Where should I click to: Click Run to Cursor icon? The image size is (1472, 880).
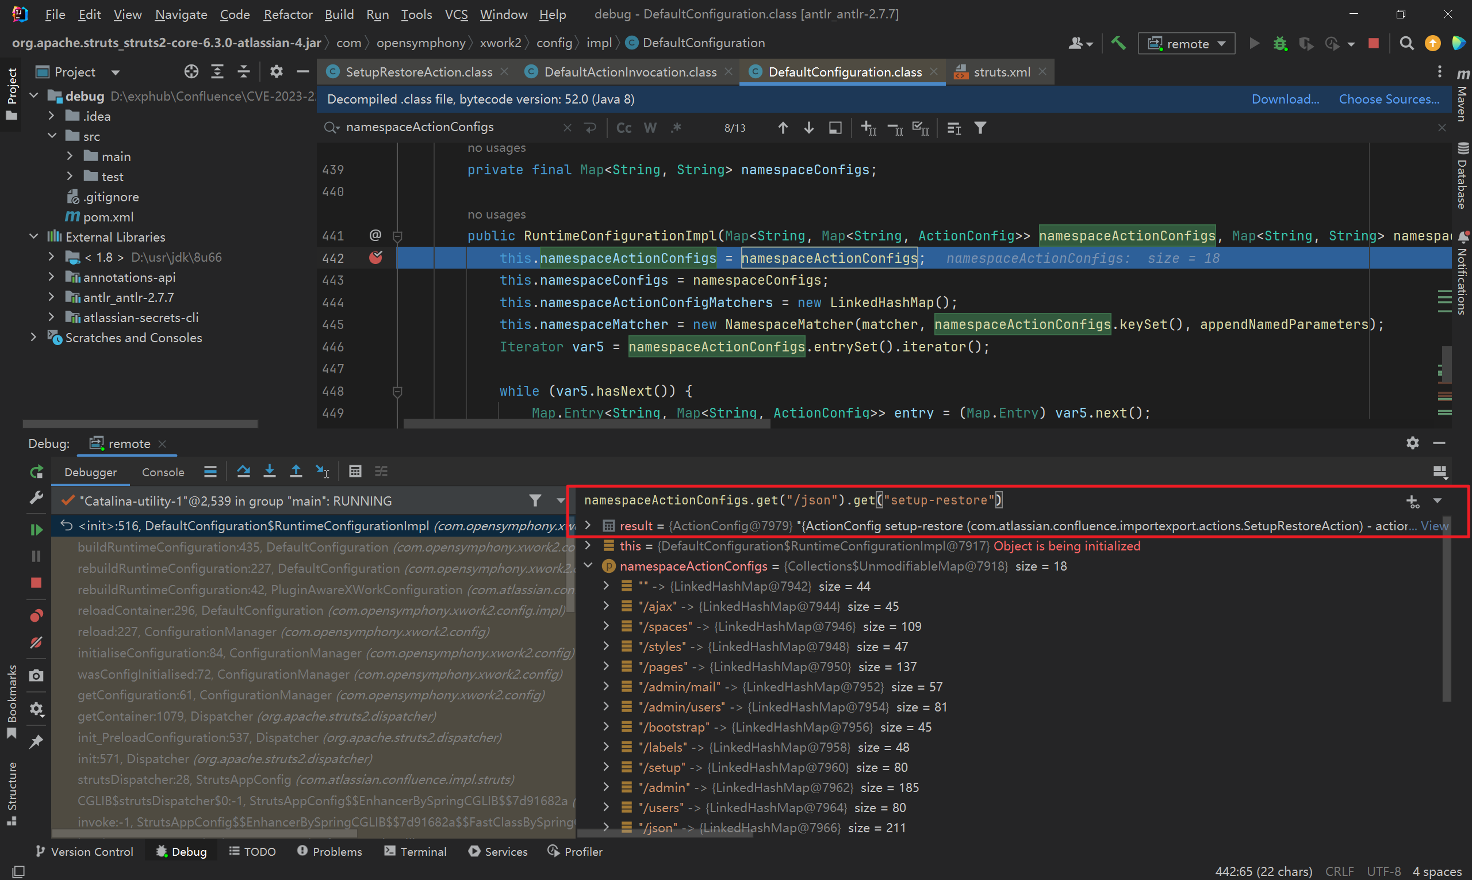[322, 472]
